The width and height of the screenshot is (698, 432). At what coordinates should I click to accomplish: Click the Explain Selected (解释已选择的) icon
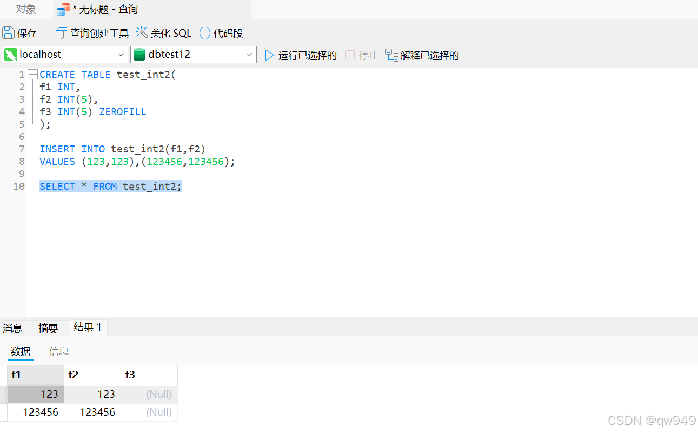391,55
